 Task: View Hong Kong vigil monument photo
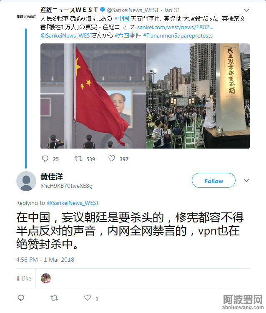(x=198, y=96)
